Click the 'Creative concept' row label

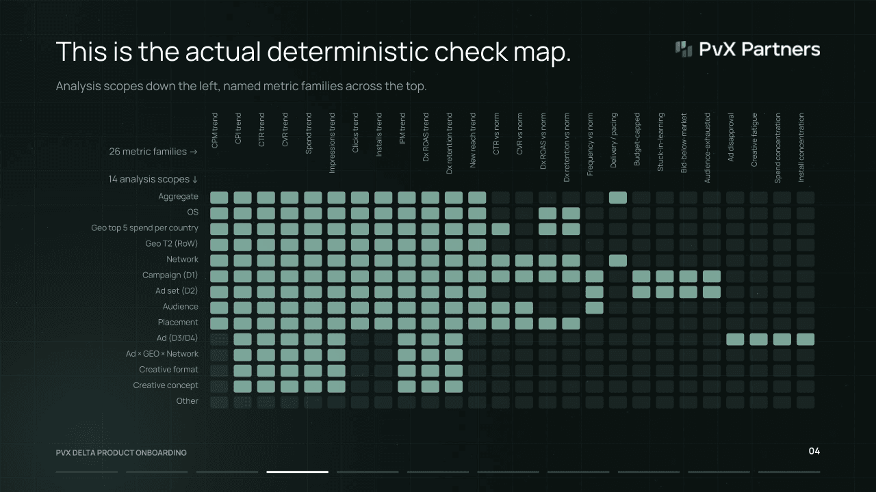tap(166, 385)
